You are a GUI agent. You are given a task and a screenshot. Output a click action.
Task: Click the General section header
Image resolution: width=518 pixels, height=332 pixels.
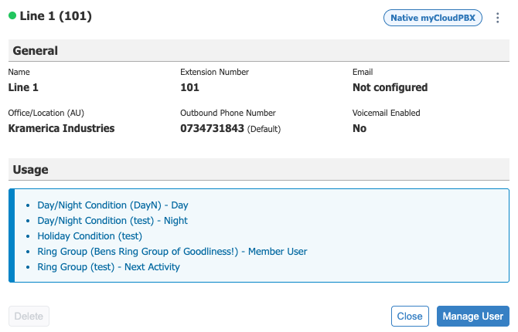coord(259,50)
